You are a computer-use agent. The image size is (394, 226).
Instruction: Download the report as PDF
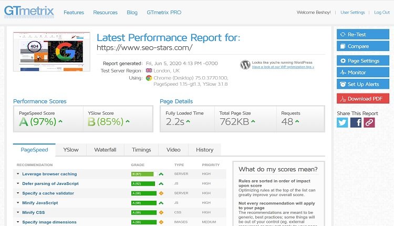(x=362, y=98)
